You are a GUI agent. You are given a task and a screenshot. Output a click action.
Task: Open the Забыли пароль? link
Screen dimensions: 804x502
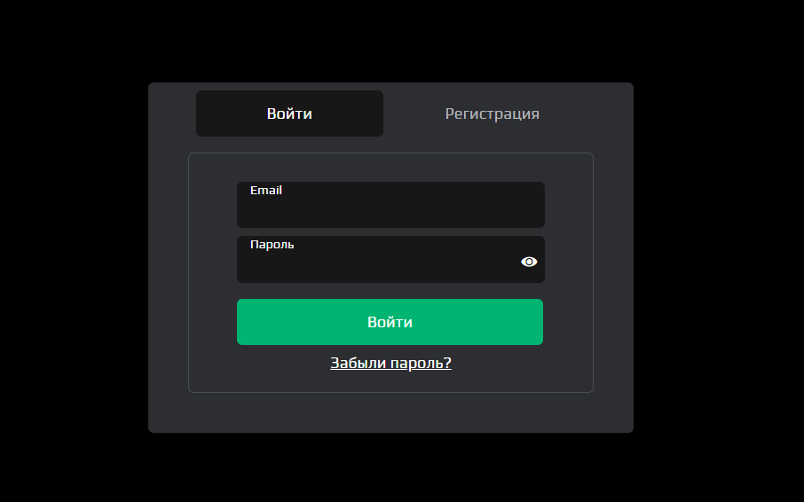[x=390, y=363]
